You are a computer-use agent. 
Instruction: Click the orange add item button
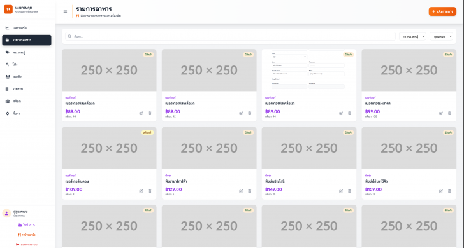point(442,11)
